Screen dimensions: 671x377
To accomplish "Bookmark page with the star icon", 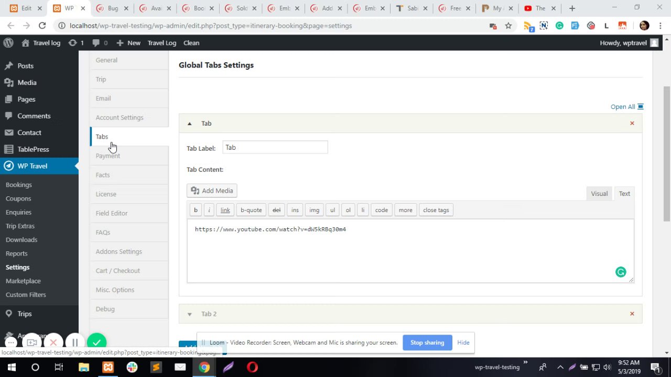I will (x=508, y=26).
